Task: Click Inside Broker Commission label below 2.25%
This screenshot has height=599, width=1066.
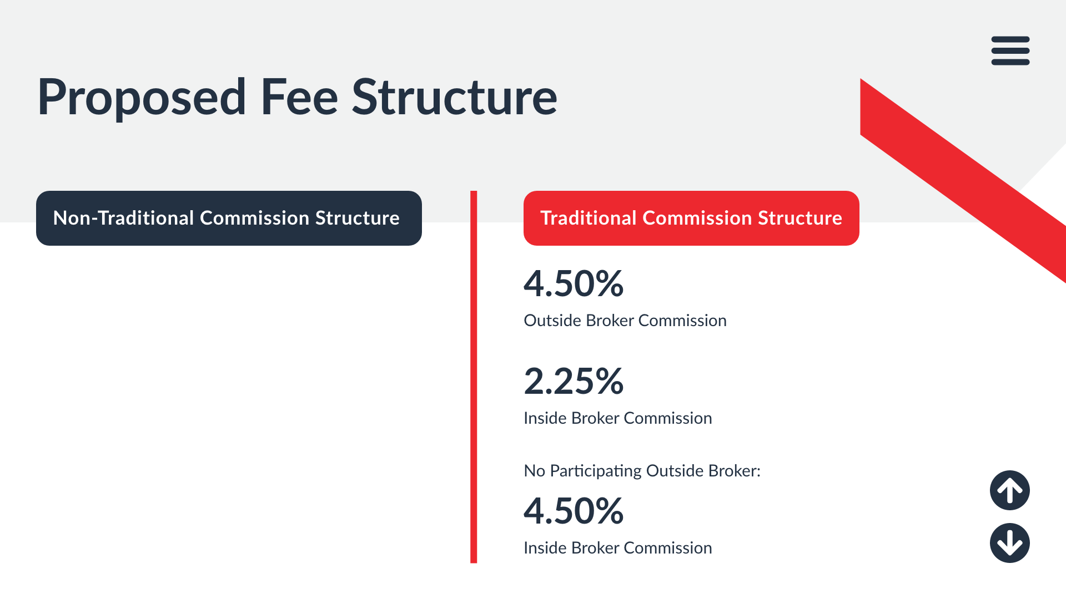Action: pyautogui.click(x=617, y=418)
